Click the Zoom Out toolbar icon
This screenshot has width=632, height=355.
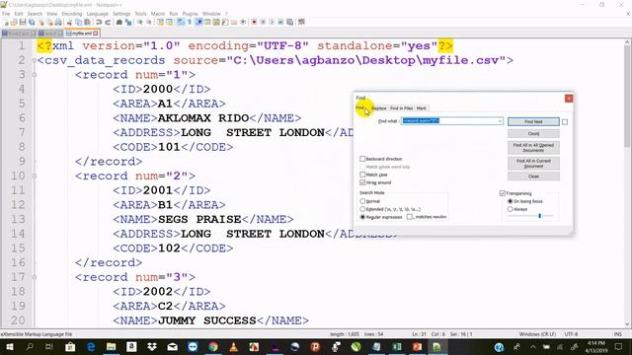pos(149,22)
